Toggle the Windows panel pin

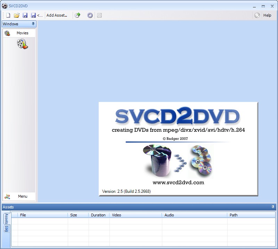point(33,24)
